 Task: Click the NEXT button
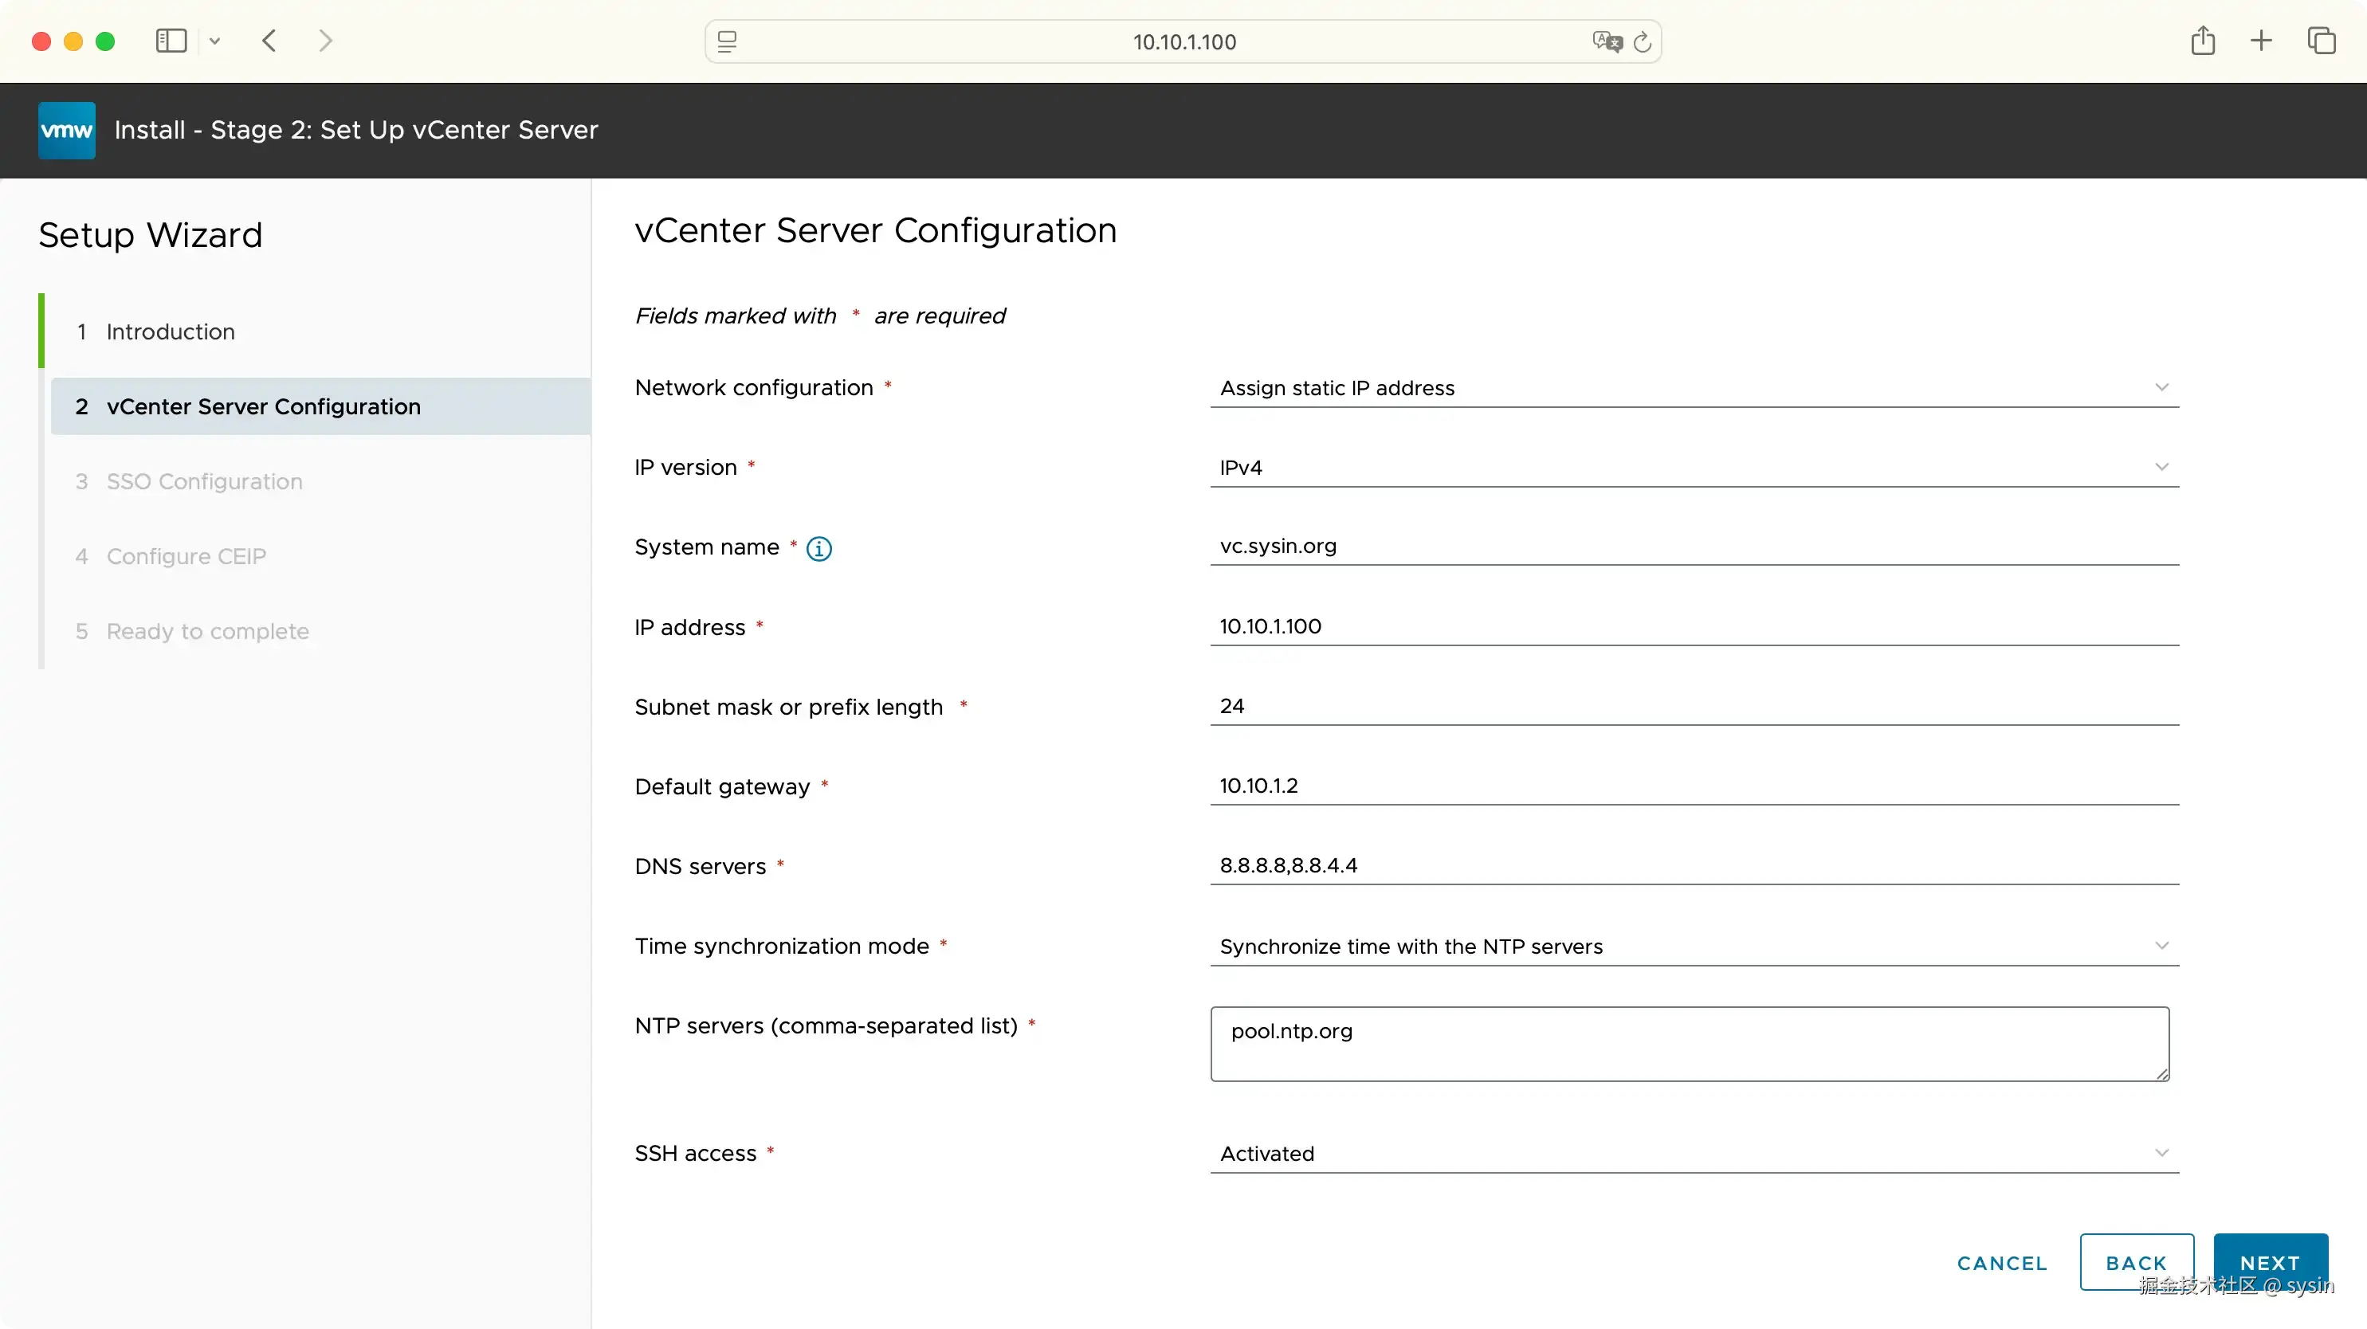(x=2271, y=1262)
